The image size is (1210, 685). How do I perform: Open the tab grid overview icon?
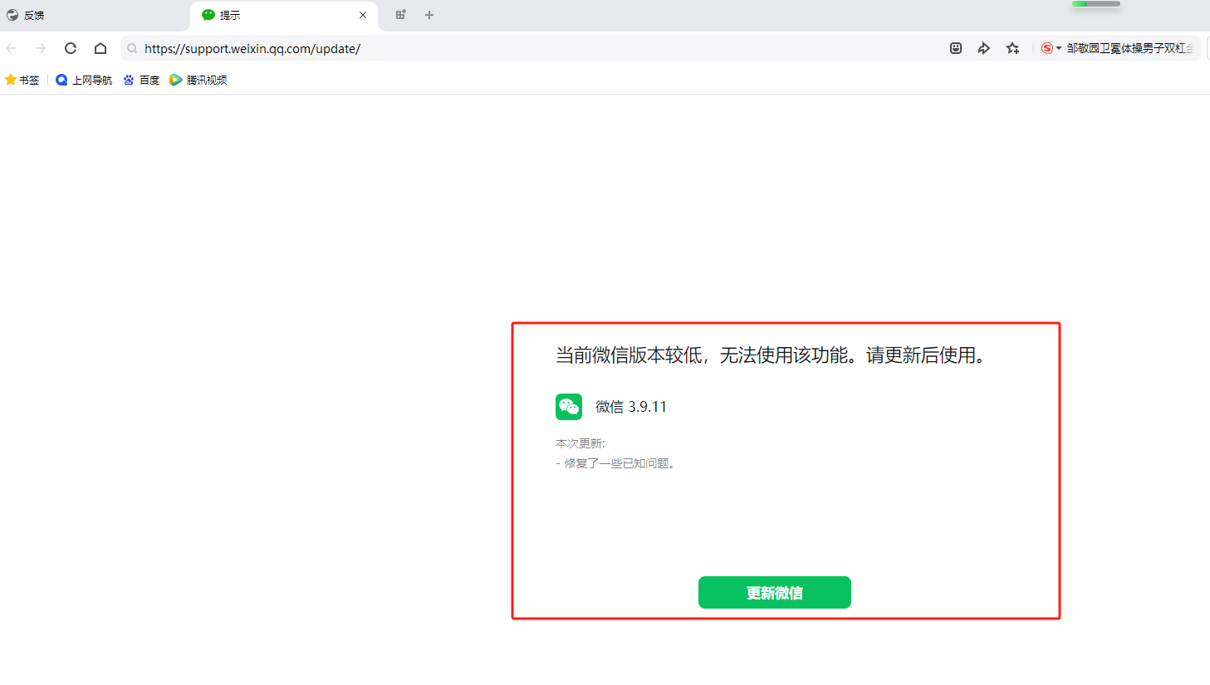(400, 15)
